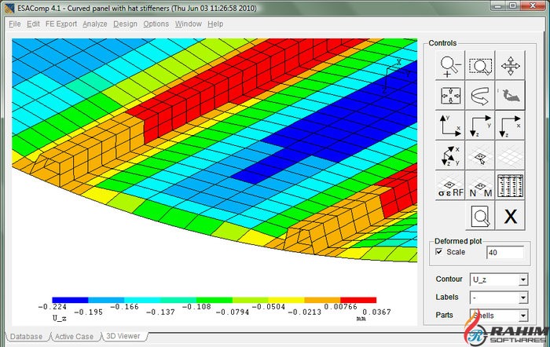Click the legend value 0.00766
Image resolution: width=550 pixels, height=347 pixels.
point(340,307)
